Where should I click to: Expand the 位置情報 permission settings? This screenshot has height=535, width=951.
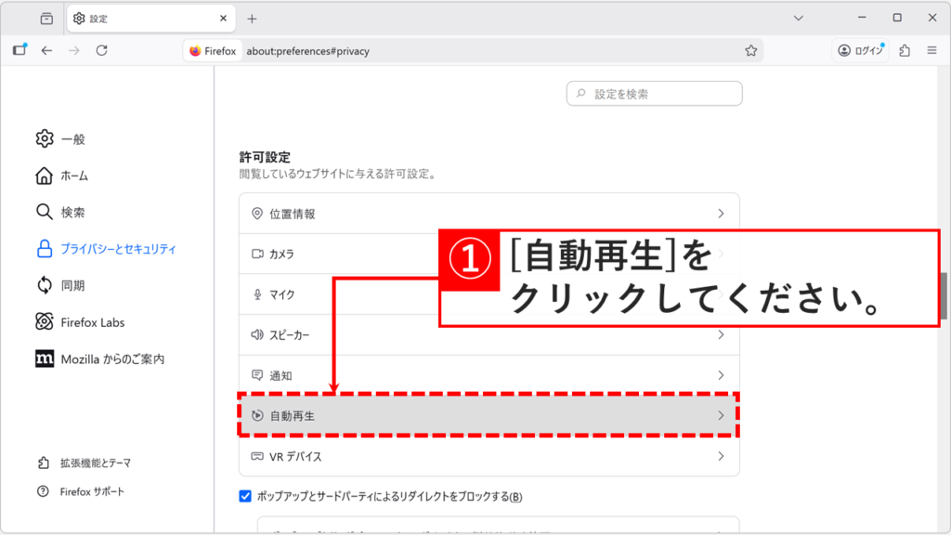pyautogui.click(x=489, y=213)
